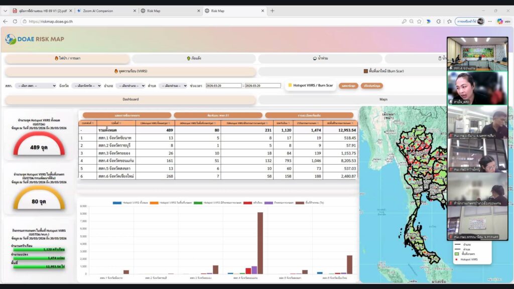Screen dimensions: 514x289
Task: Expand the จังหวัด province dropdown
Action: click(86, 86)
